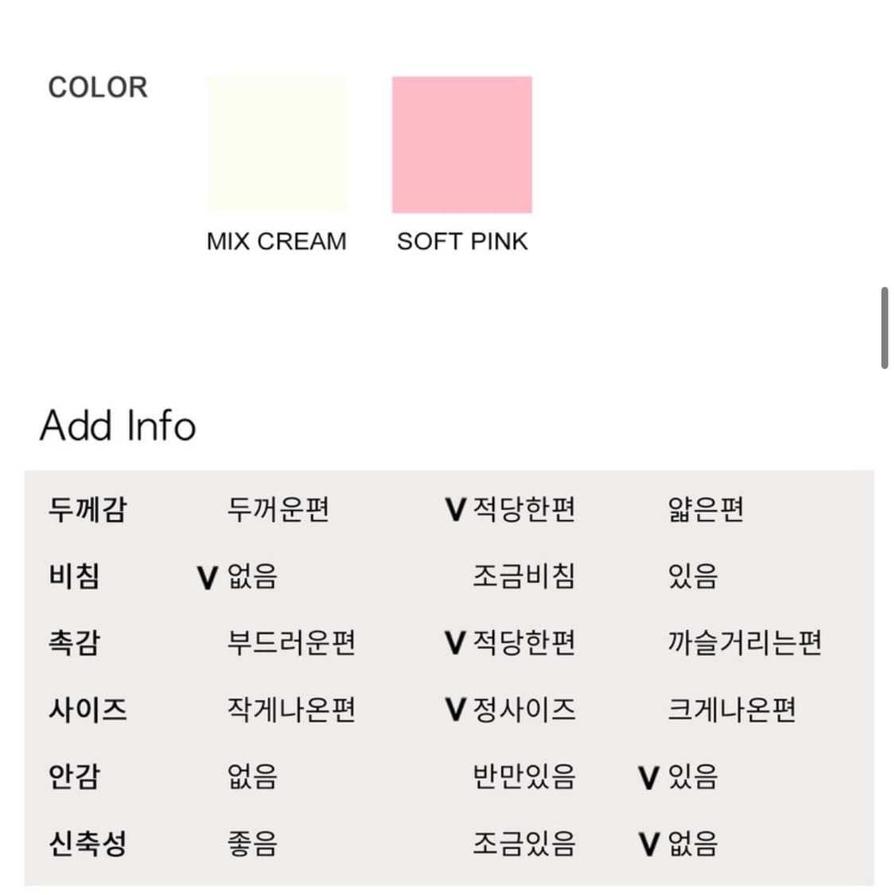Click the V check mark in the 안감 row
This screenshot has height=895, width=895.
(648, 777)
